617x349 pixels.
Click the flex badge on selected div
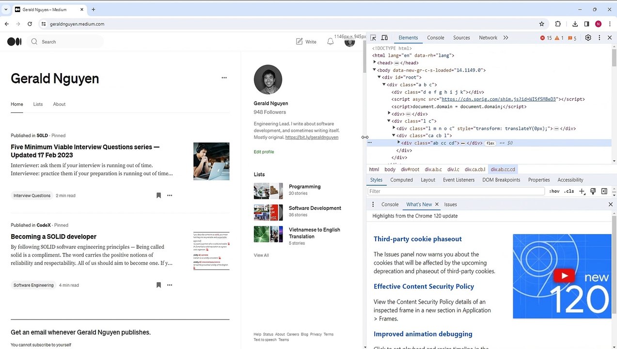490,143
